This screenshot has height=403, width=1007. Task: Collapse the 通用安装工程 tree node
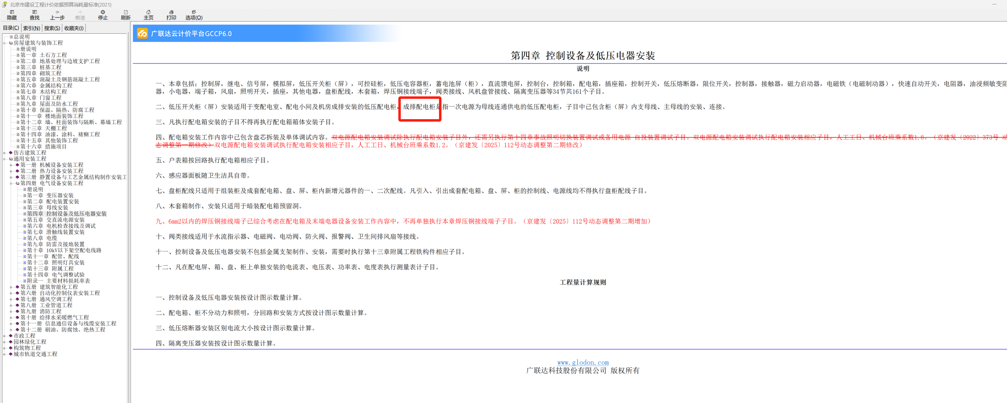tap(5, 159)
